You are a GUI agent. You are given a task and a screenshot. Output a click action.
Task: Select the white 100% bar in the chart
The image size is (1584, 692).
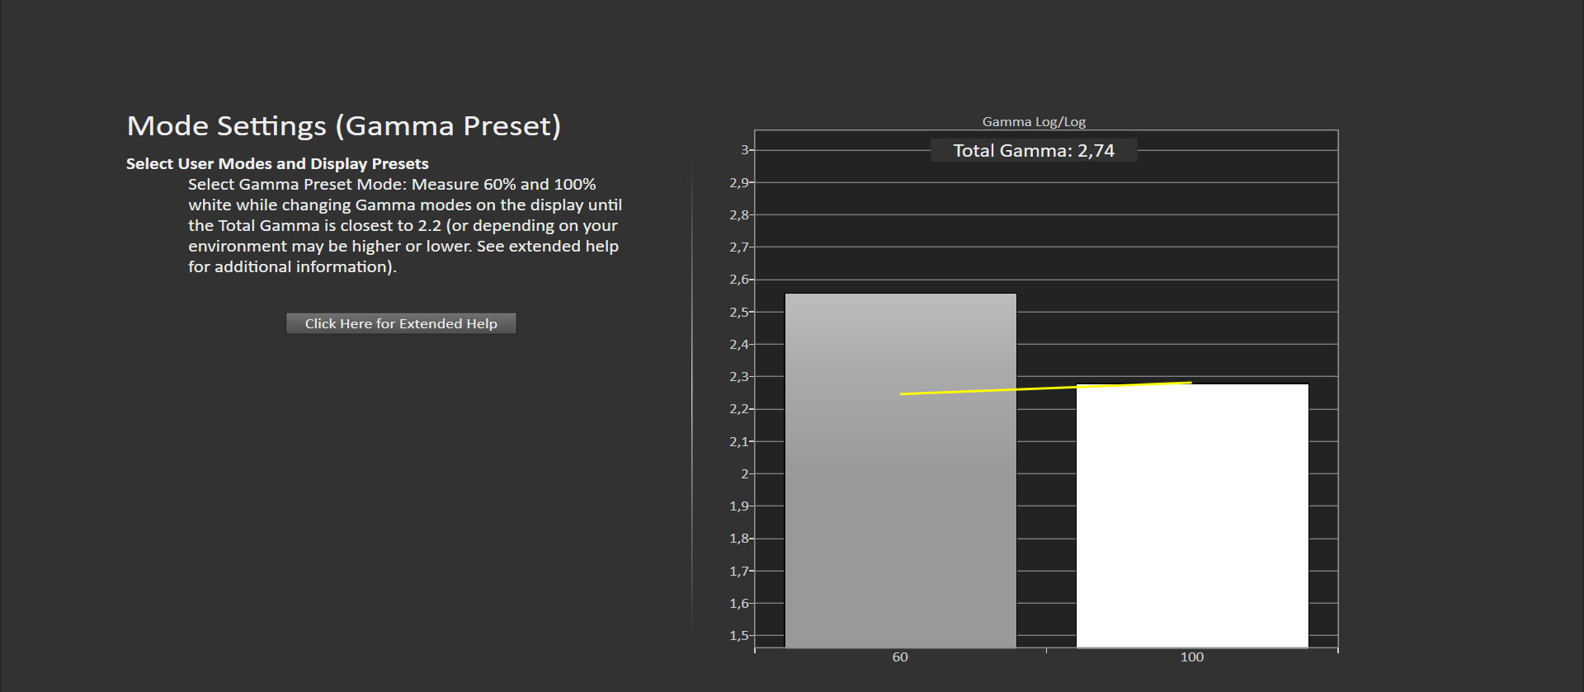[x=1192, y=516]
